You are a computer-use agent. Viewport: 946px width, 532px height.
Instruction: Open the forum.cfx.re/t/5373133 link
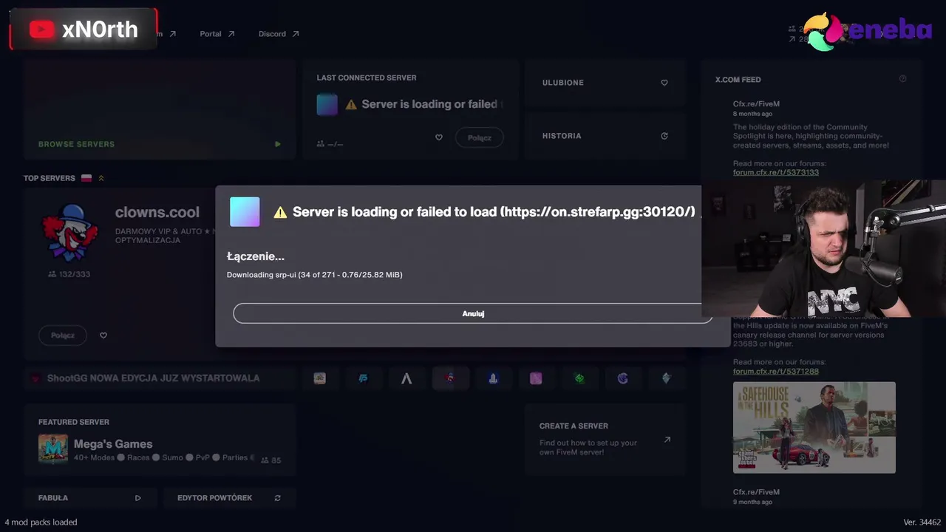click(776, 172)
